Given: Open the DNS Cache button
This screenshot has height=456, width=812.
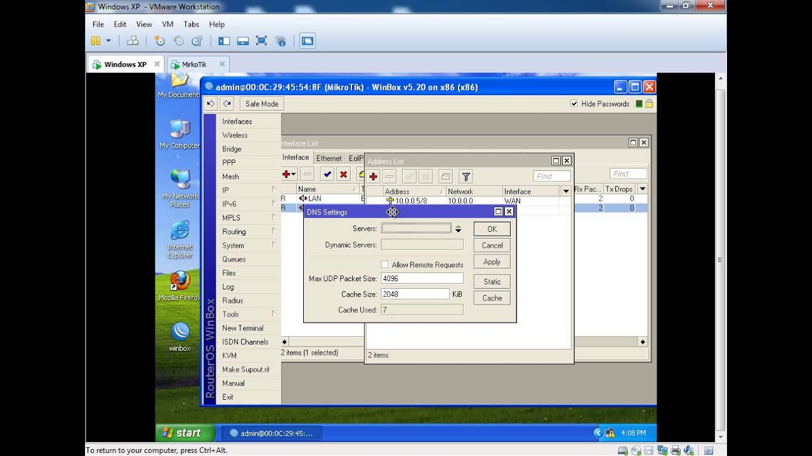Looking at the screenshot, I should [492, 298].
